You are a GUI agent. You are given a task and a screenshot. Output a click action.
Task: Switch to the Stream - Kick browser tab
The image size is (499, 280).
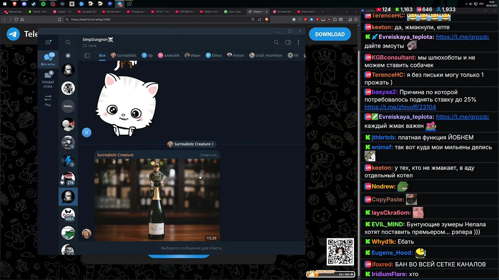(39, 12)
